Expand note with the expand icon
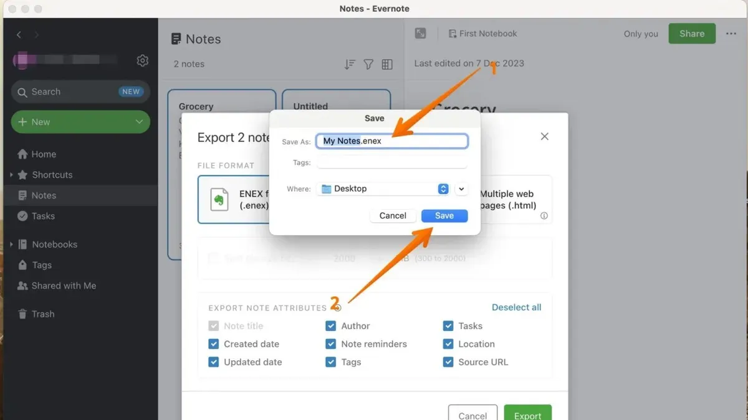 coord(421,34)
